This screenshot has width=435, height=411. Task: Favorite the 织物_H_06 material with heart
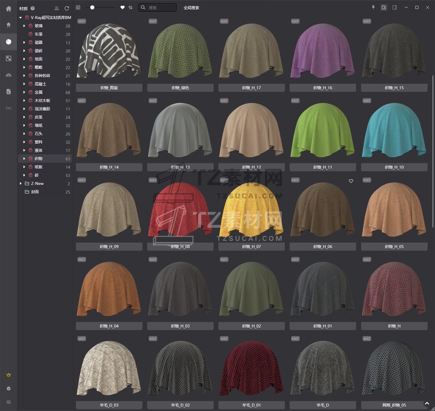coord(351,181)
